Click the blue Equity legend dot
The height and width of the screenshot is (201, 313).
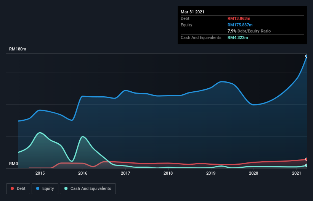tap(38, 188)
